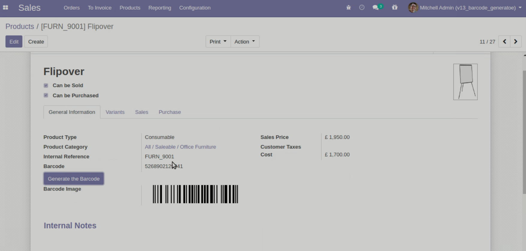Click the £ 1,700.00 cost value
This screenshot has width=526, height=251.
pos(337,154)
